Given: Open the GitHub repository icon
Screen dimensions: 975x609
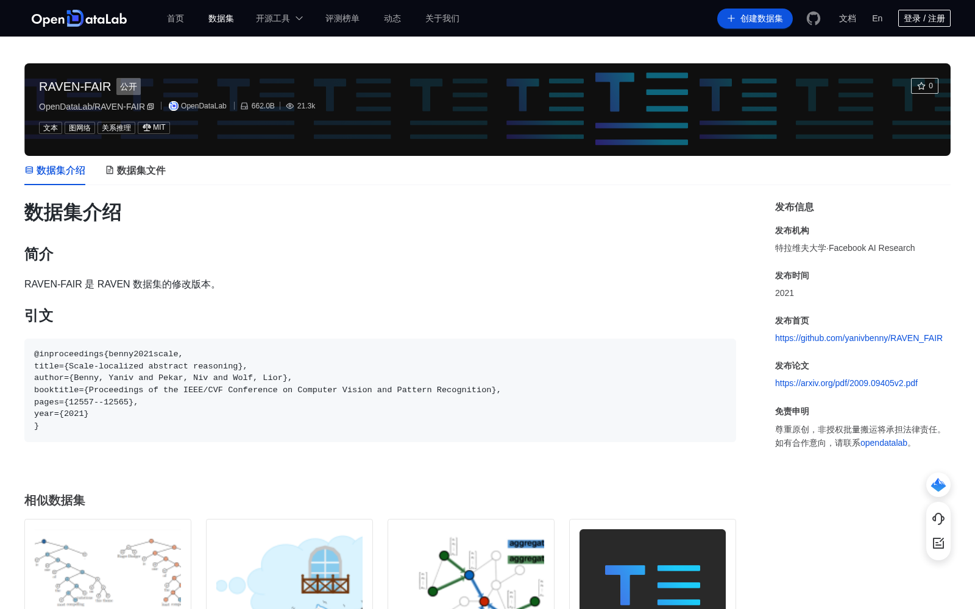Looking at the screenshot, I should (814, 18).
